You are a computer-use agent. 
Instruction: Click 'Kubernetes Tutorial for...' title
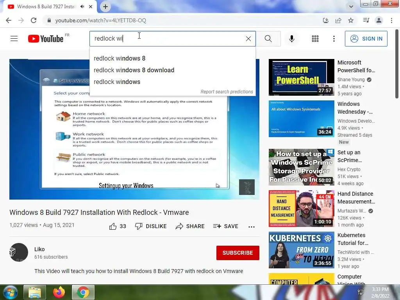pyautogui.click(x=353, y=239)
